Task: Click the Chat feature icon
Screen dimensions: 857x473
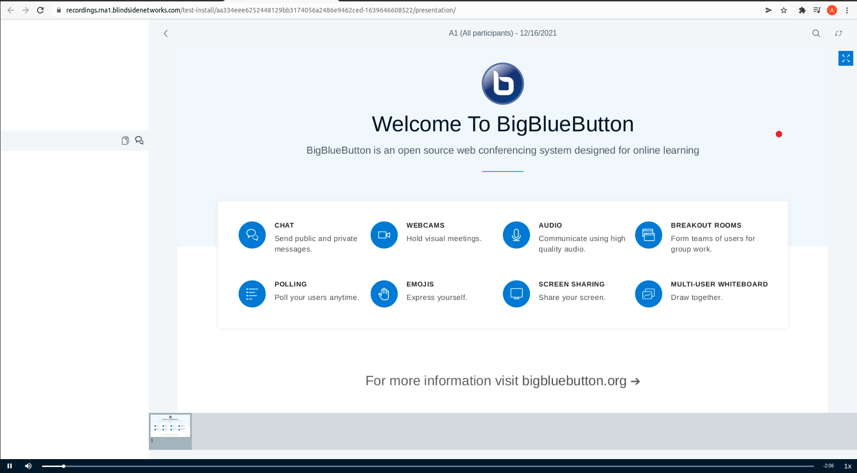Action: tap(252, 235)
